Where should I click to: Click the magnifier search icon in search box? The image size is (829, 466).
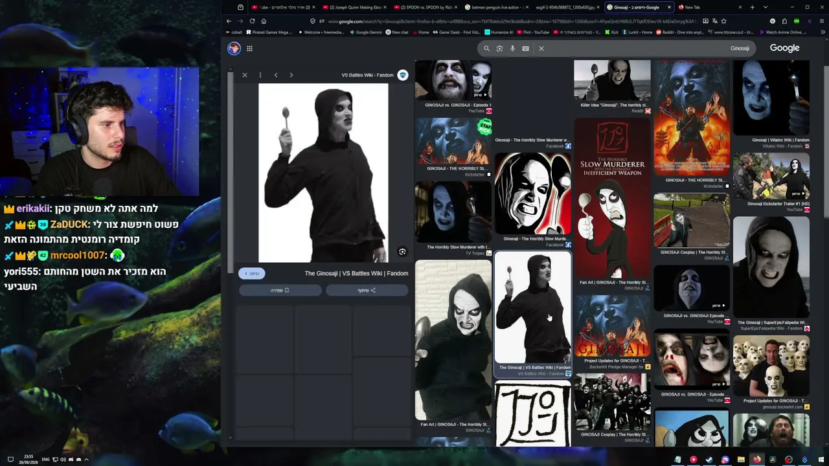[486, 48]
